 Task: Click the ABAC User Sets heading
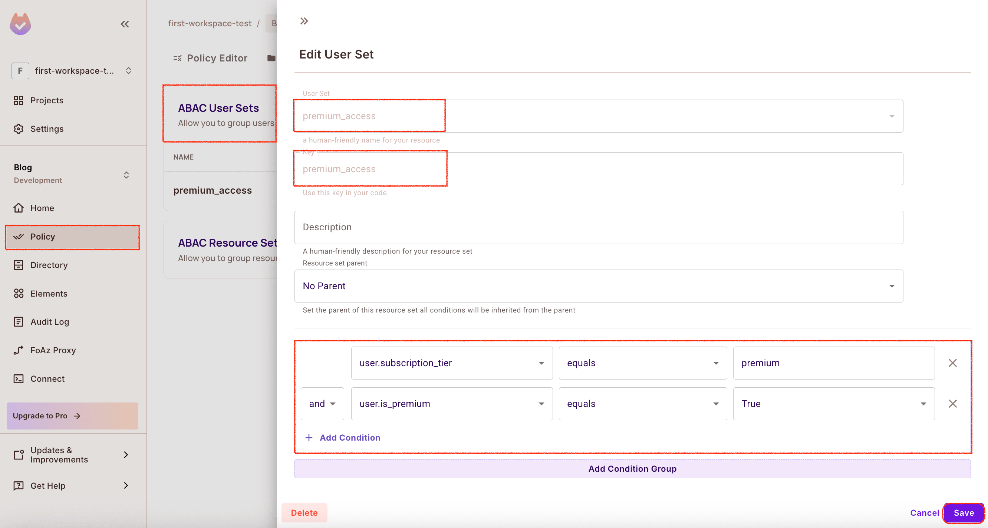point(218,108)
